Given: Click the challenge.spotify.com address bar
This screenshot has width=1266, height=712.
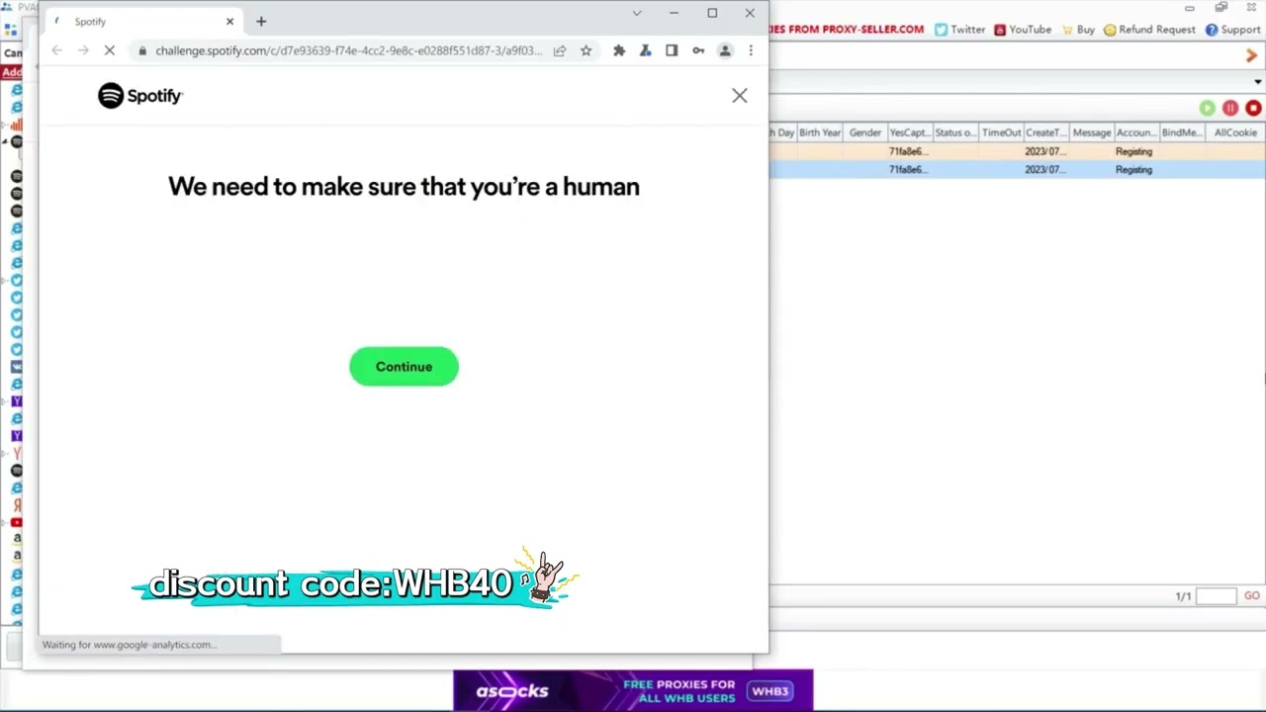Looking at the screenshot, I should click(x=348, y=50).
